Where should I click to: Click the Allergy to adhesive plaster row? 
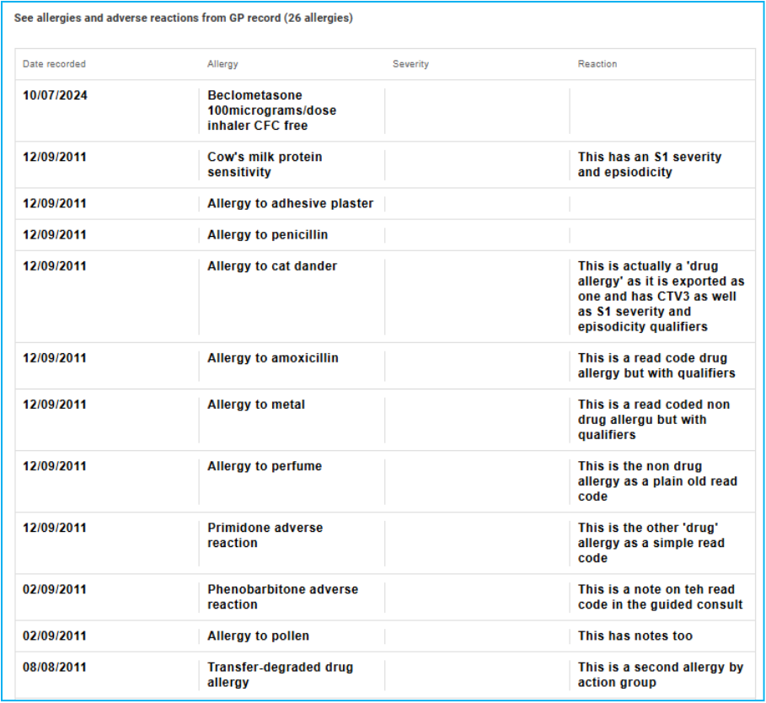(290, 203)
